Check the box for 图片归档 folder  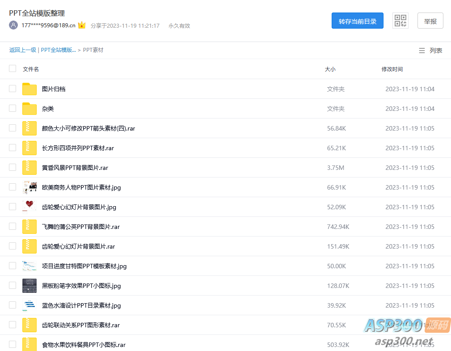tap(13, 89)
